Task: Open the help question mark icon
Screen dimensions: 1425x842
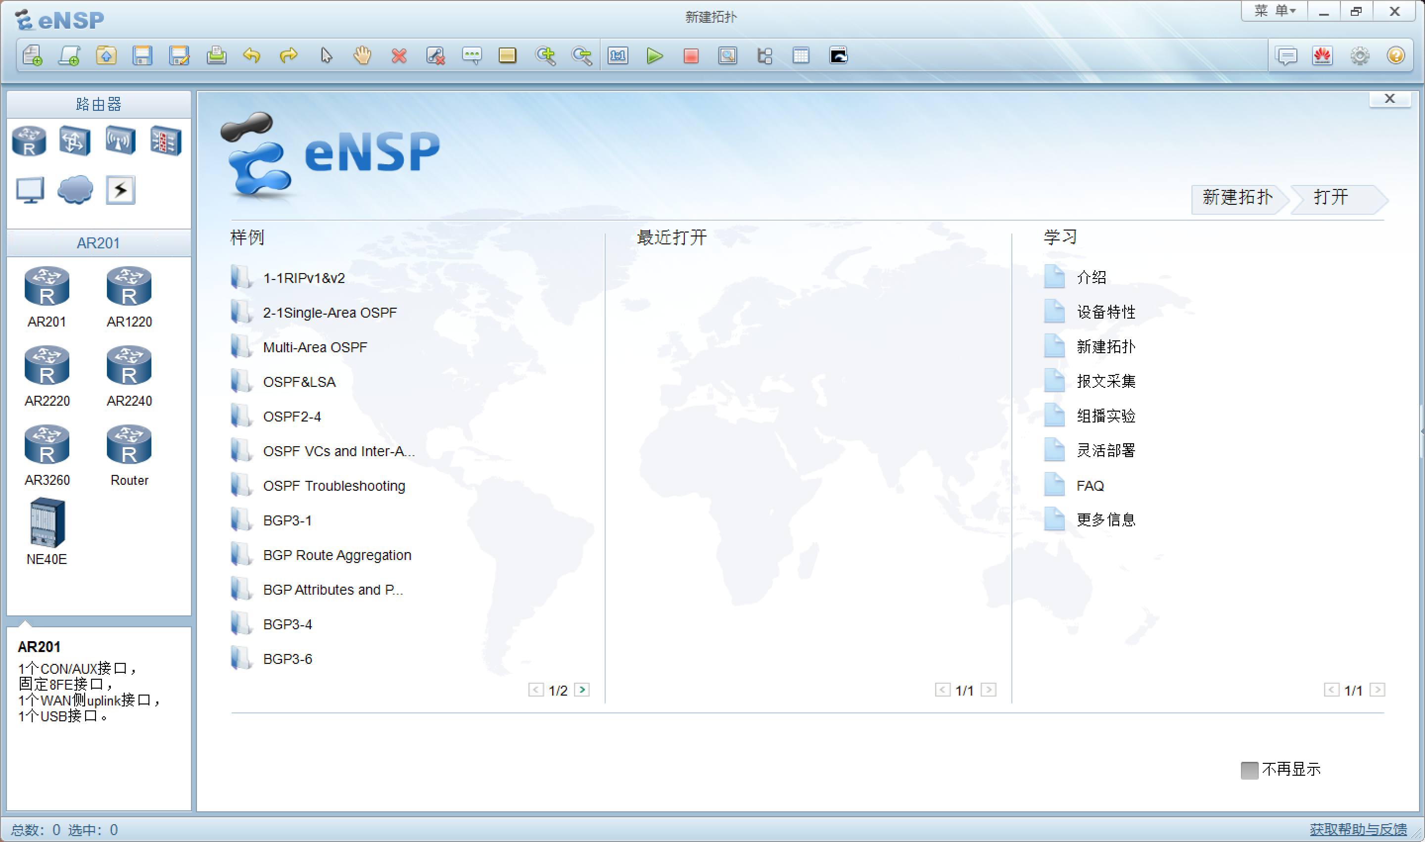Action: 1396,55
